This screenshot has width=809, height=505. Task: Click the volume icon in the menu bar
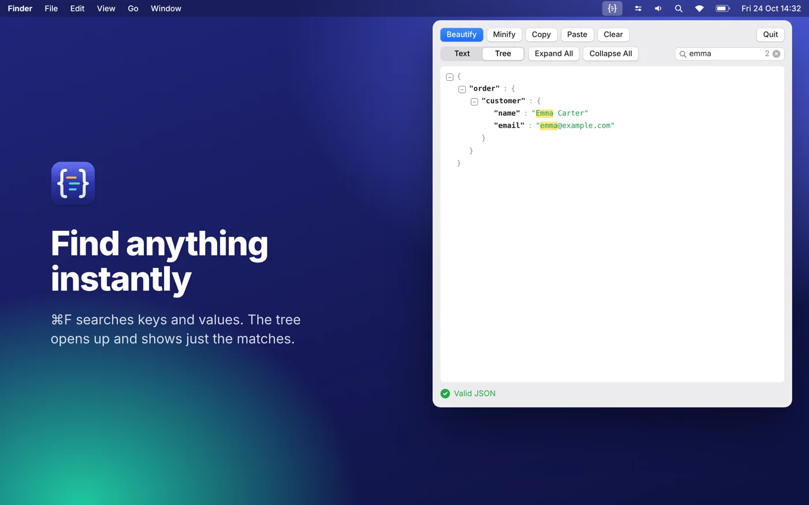(658, 9)
